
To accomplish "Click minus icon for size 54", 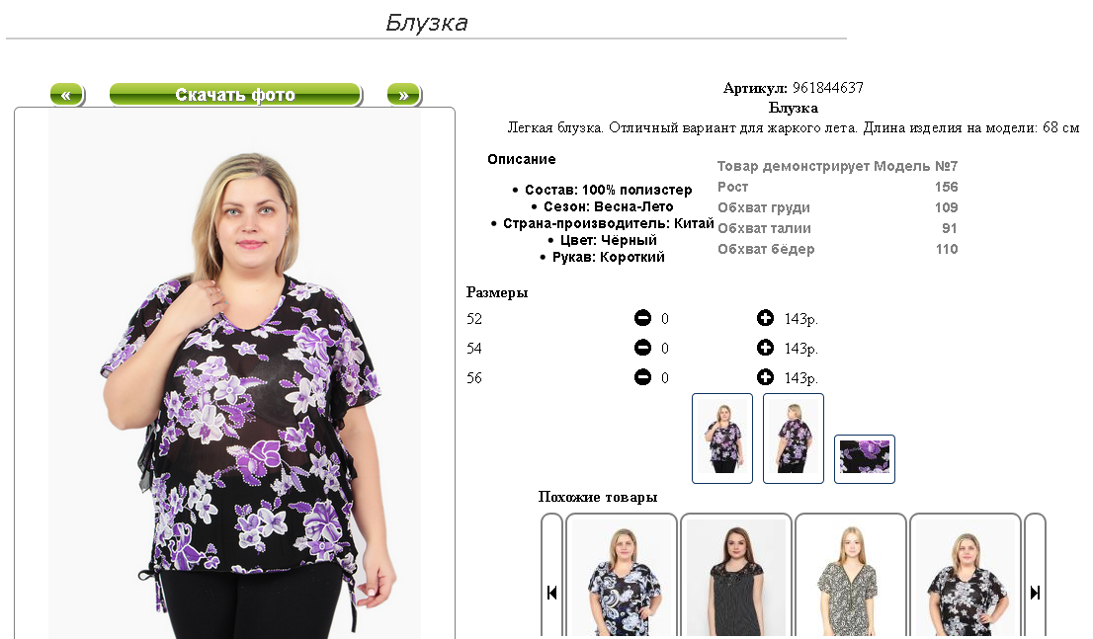I will (642, 348).
